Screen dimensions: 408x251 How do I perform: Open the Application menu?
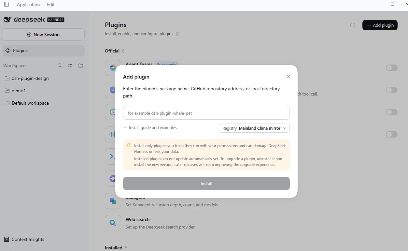[28, 5]
